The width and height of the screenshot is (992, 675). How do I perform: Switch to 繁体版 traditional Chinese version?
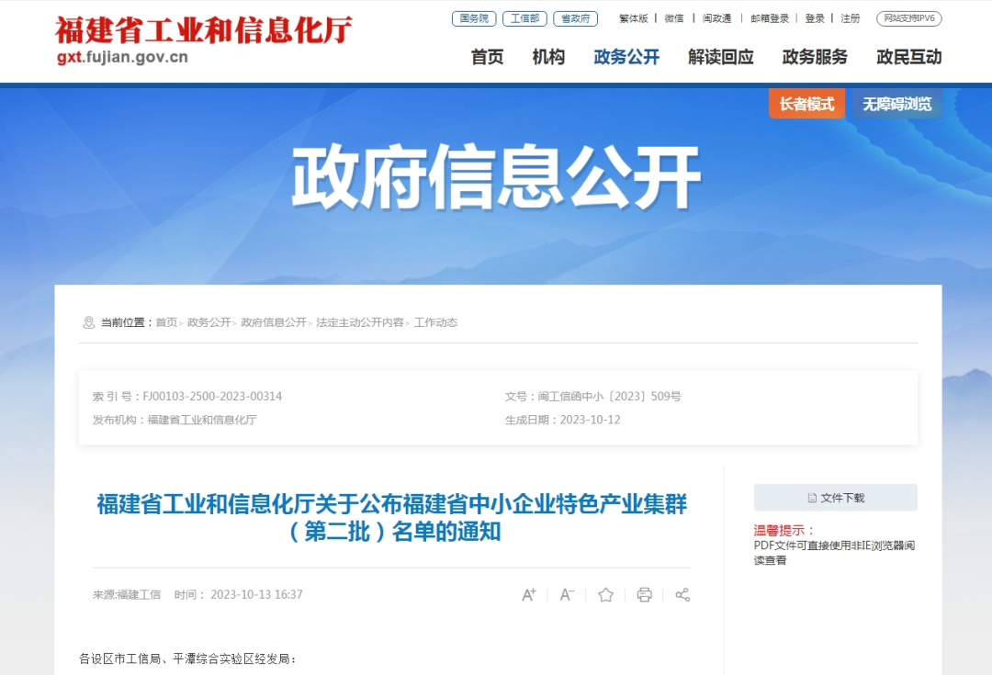pos(633,18)
